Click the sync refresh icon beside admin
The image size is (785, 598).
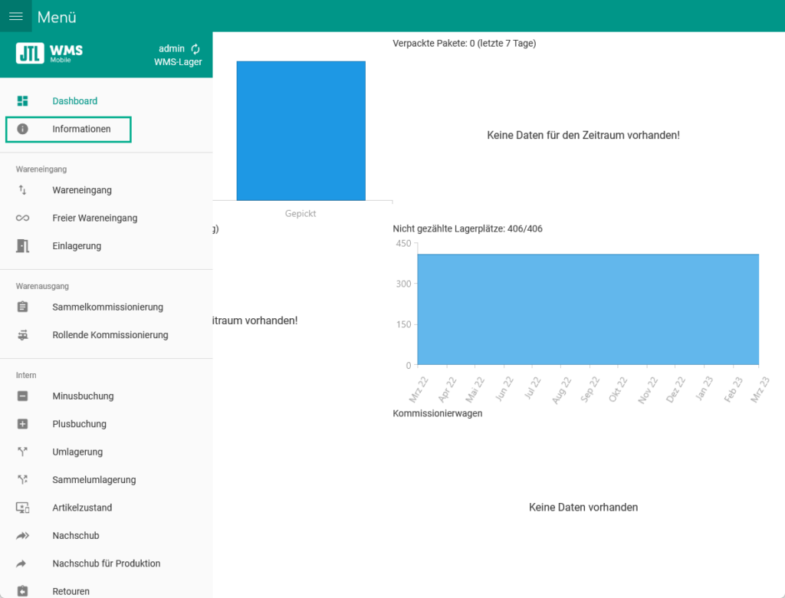tap(195, 49)
